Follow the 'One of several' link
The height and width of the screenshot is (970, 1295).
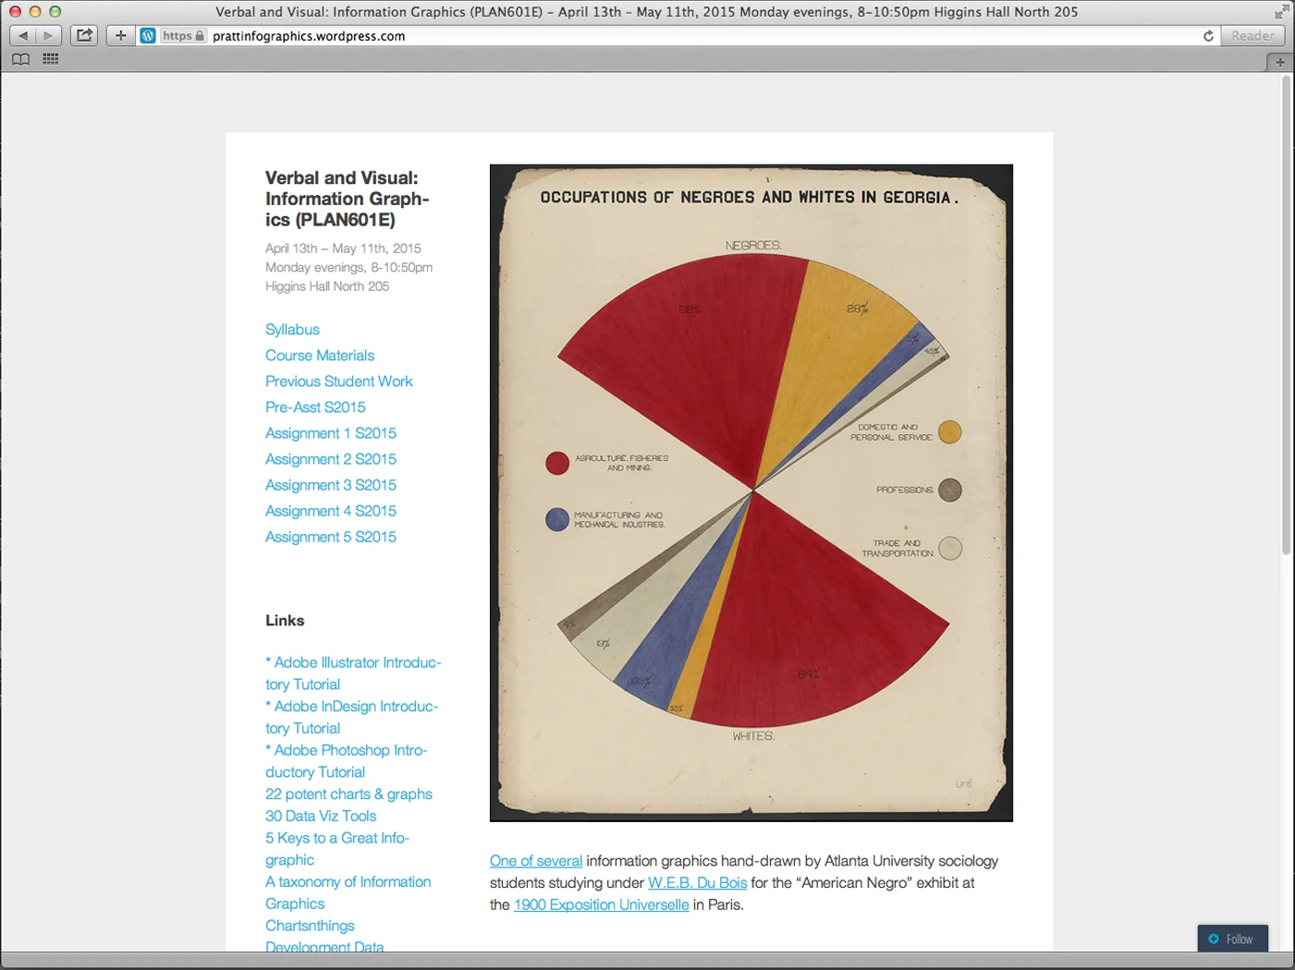536,861
